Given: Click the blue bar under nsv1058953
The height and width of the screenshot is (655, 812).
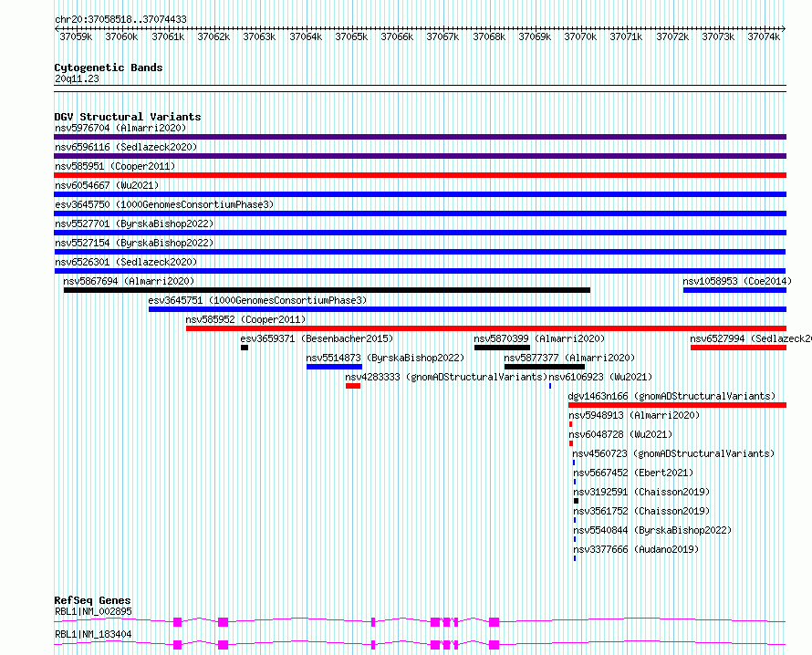Looking at the screenshot, I should [x=734, y=290].
